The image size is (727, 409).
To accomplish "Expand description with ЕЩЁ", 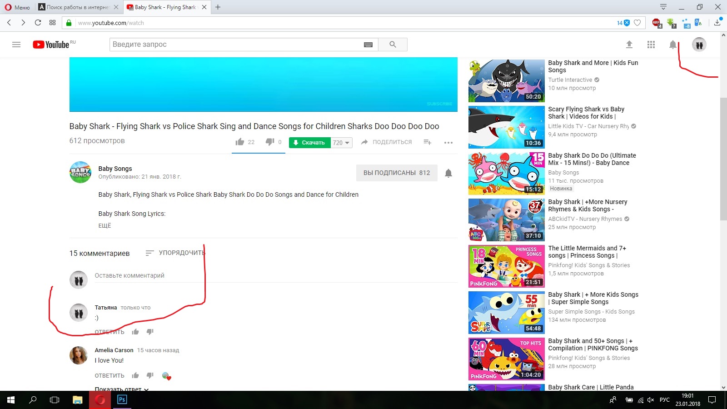I will (x=105, y=225).
